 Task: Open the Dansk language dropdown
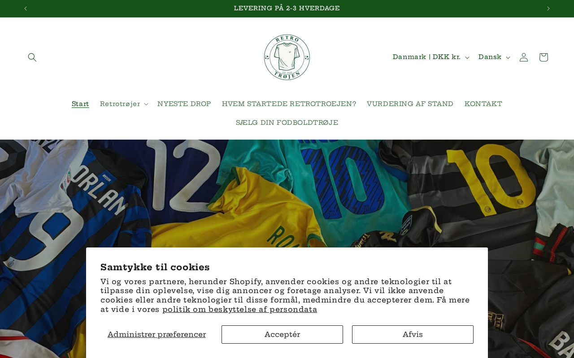pyautogui.click(x=494, y=57)
